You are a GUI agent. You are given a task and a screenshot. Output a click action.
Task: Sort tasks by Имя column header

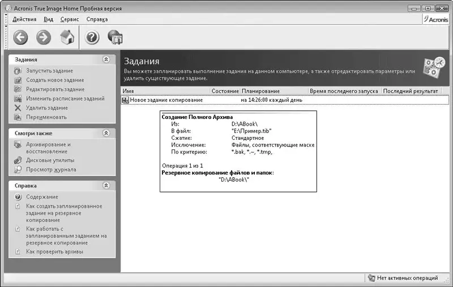[164, 91]
